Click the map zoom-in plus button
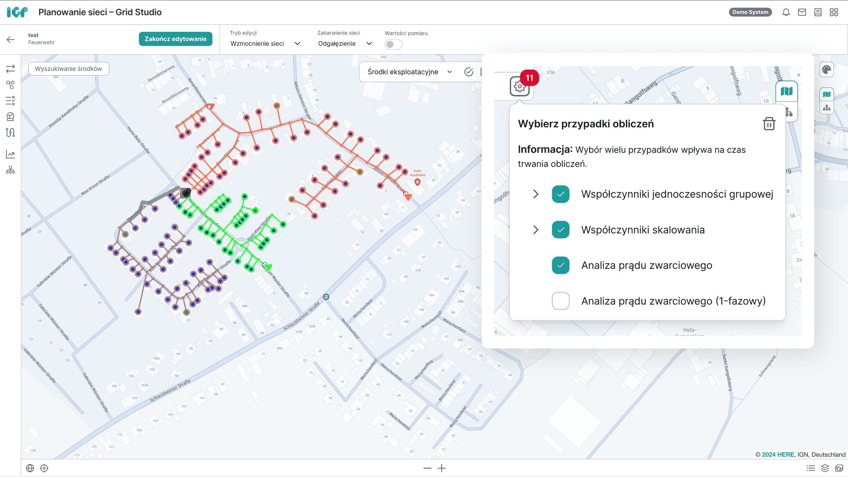This screenshot has width=848, height=477. 442,468
